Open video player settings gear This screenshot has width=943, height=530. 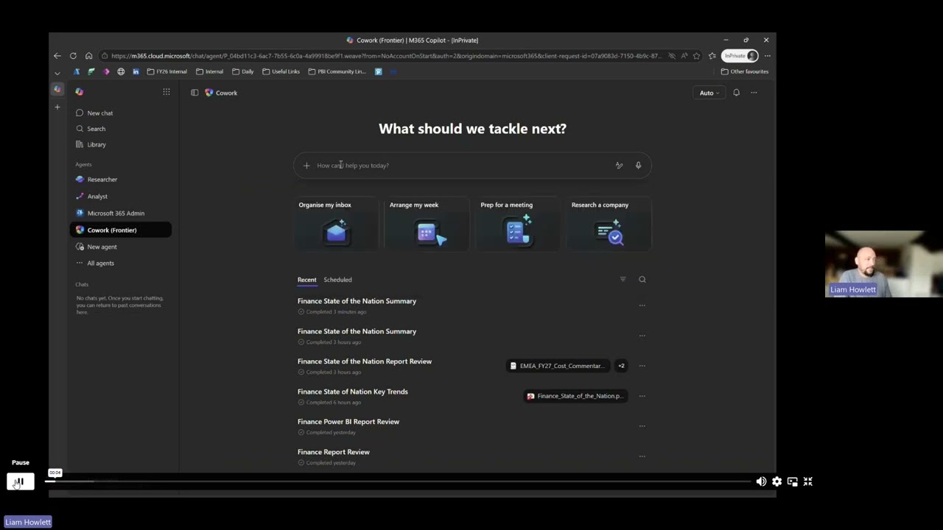point(777,481)
